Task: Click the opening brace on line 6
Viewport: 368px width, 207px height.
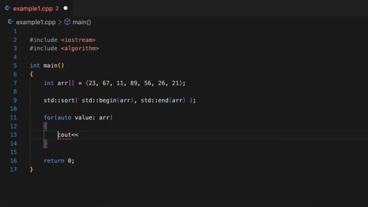Action: 32,74
